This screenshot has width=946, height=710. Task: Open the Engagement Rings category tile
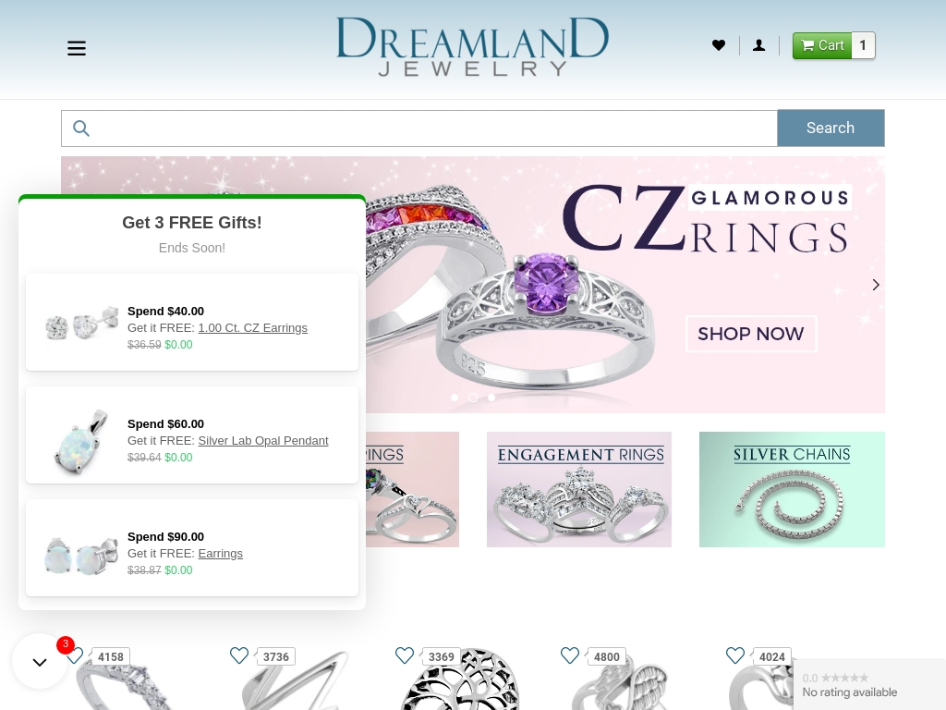pyautogui.click(x=579, y=489)
